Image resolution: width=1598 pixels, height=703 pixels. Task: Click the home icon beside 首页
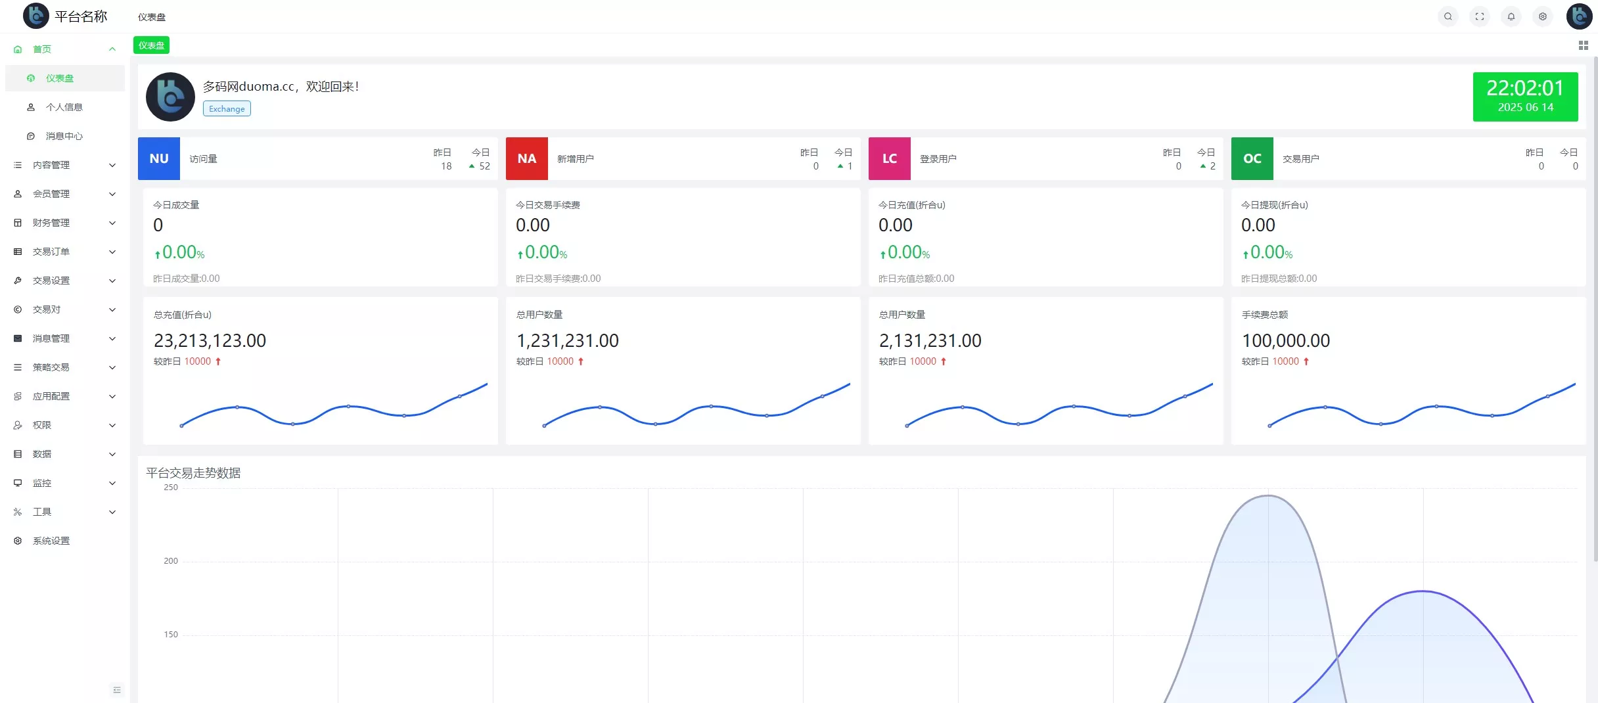(x=18, y=49)
